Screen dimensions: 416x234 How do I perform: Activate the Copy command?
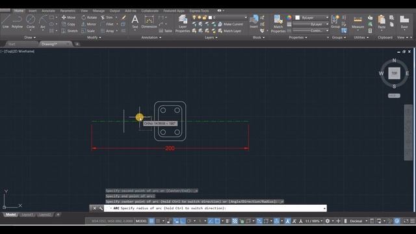click(68, 24)
